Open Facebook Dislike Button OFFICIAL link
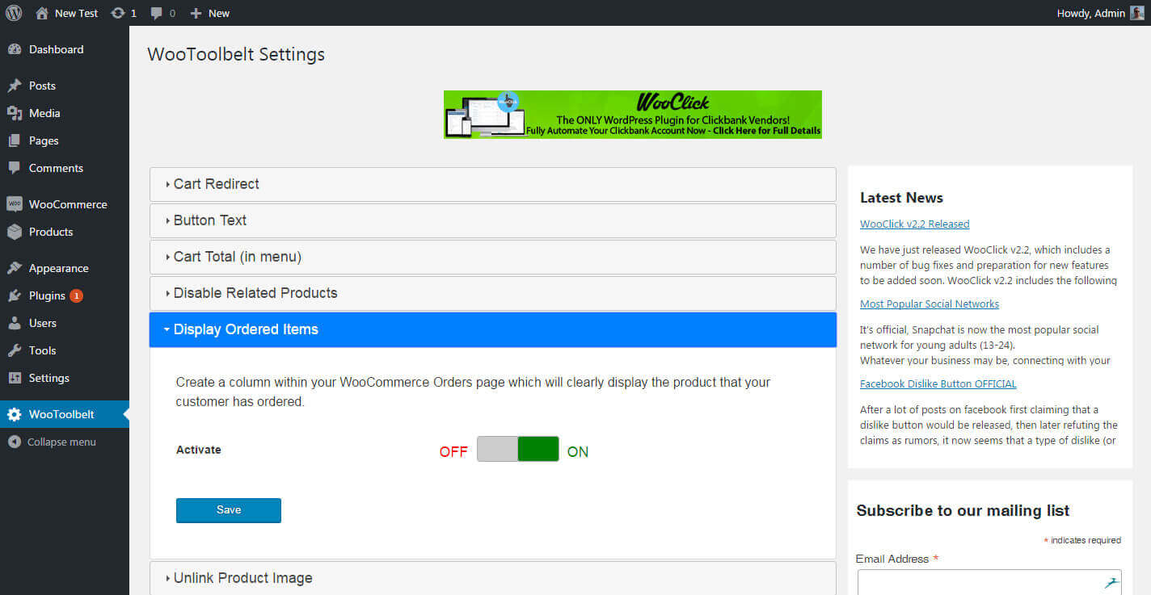This screenshot has height=595, width=1151. point(938,384)
